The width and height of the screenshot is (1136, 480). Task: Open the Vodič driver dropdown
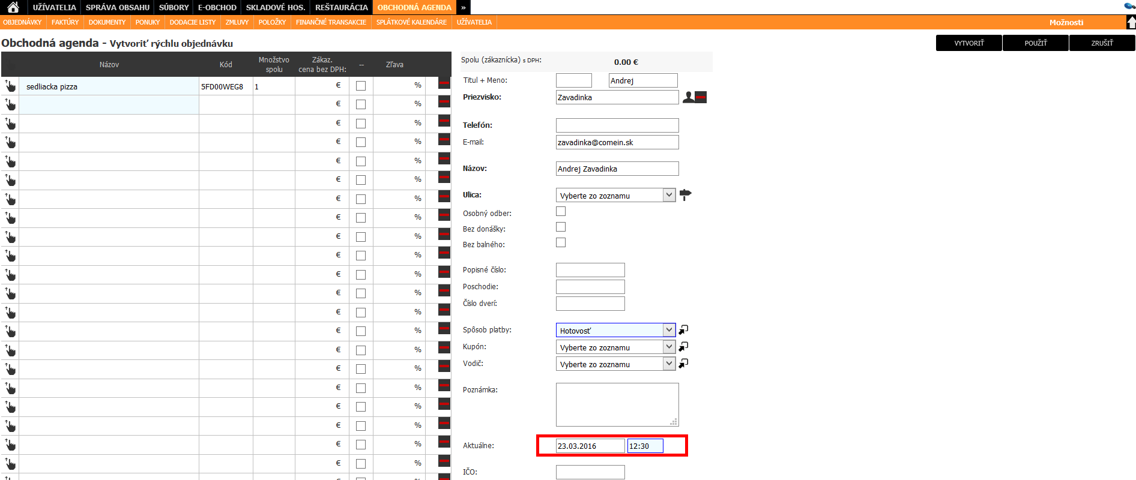point(615,364)
